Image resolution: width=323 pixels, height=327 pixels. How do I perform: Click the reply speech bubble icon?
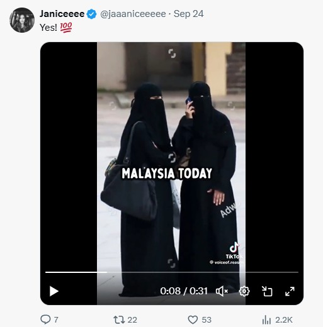tap(45, 319)
